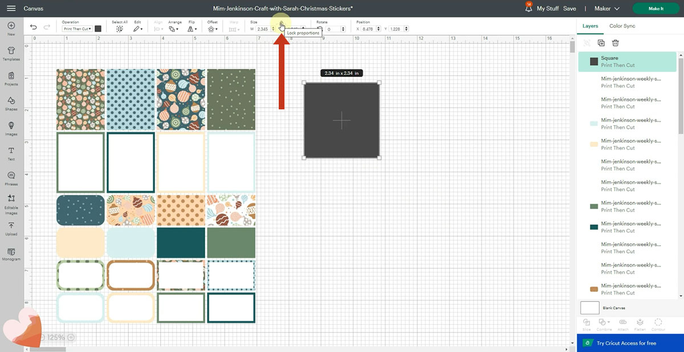This screenshot has height=352, width=684.
Task: Open the Templates tool
Action: [x=11, y=53]
